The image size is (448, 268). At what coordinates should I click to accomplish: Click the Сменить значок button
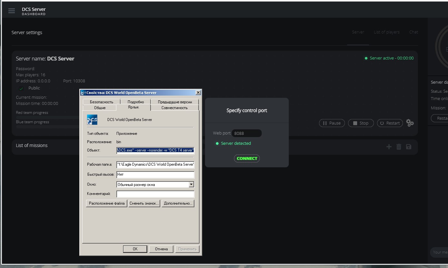(x=144, y=203)
